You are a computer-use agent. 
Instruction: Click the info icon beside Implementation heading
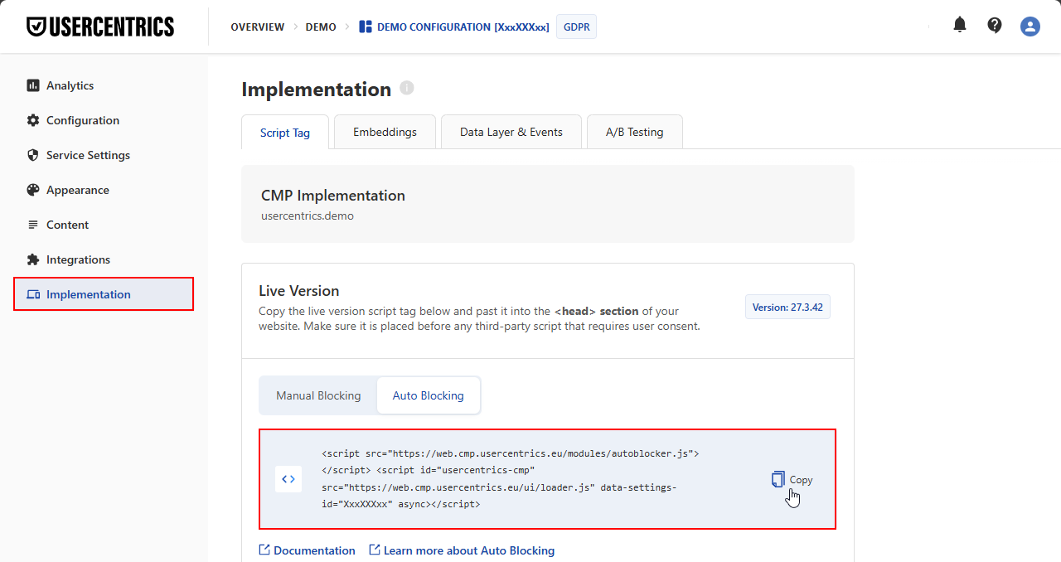point(406,88)
